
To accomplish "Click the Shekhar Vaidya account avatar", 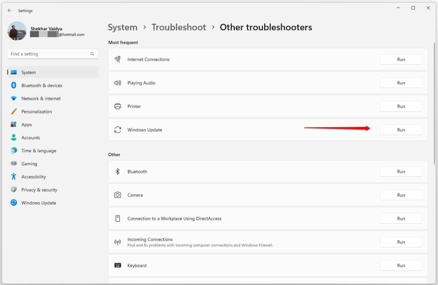I will pos(17,31).
